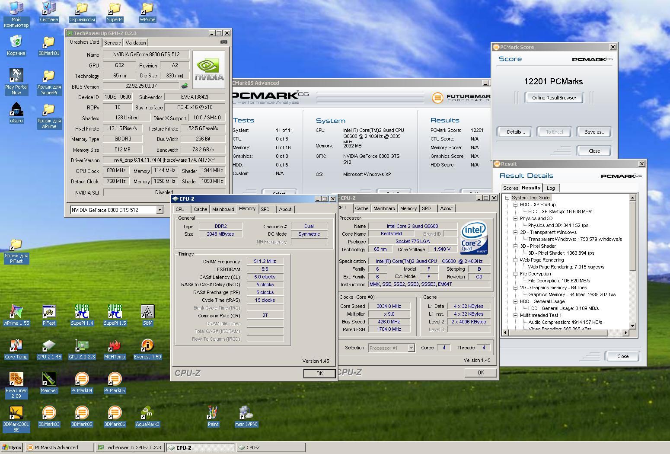The height and width of the screenshot is (454, 670).
Task: Open Processor #1 selection dropdown
Action: tap(411, 348)
